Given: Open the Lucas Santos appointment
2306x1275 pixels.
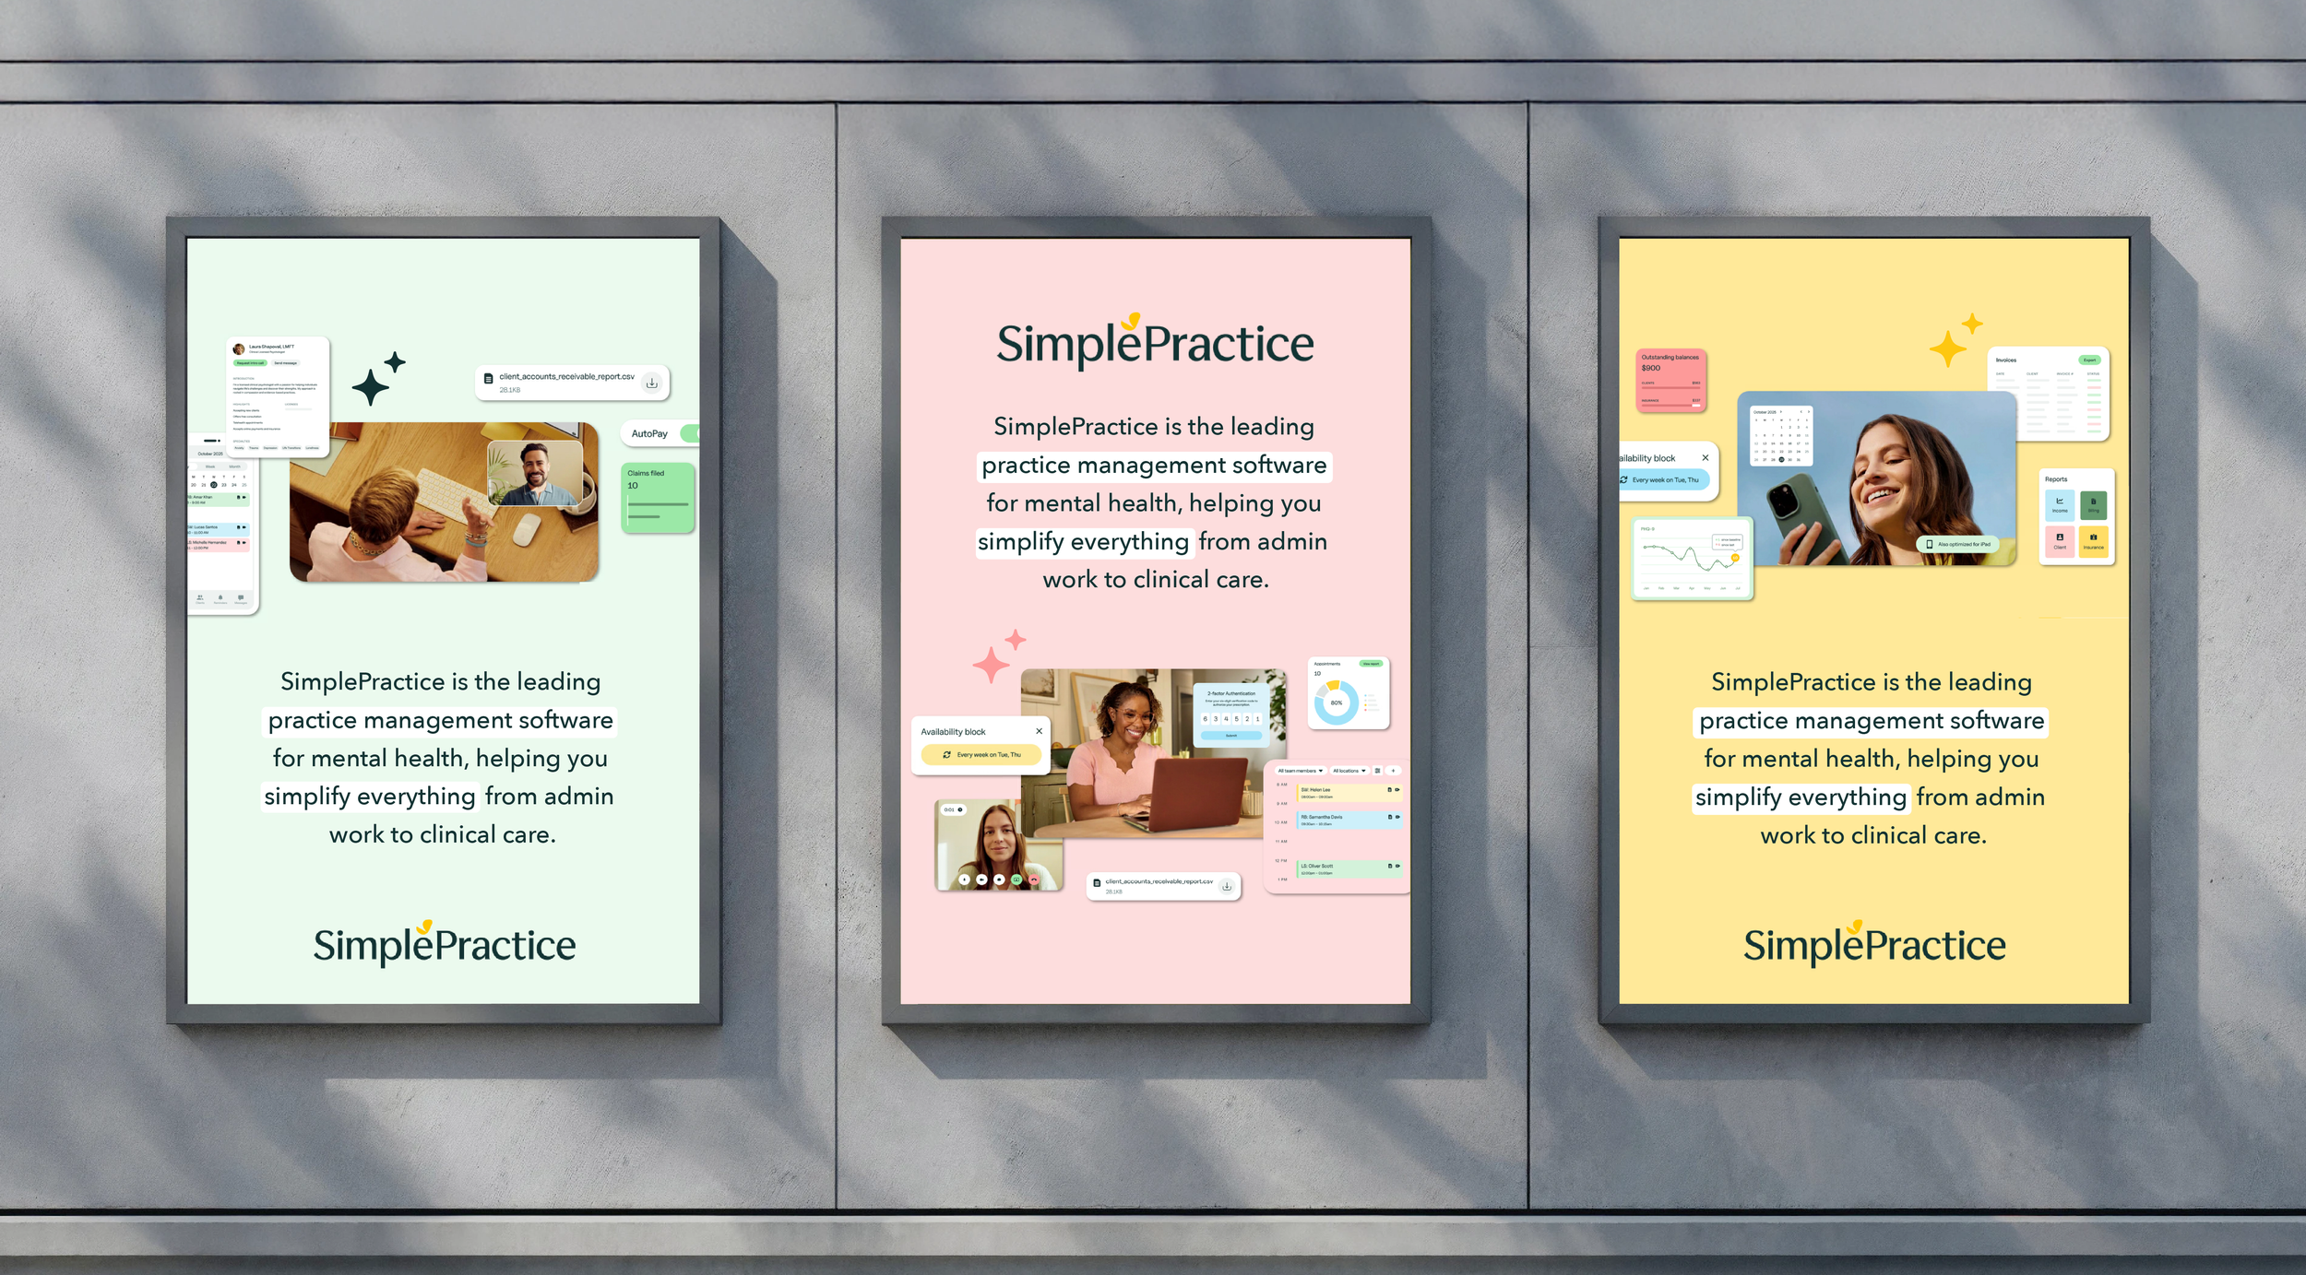Looking at the screenshot, I should click(219, 529).
